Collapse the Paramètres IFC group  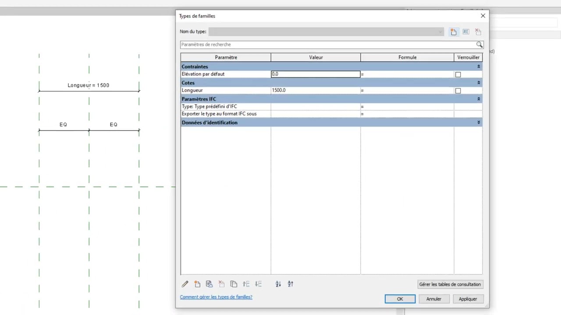[479, 99]
